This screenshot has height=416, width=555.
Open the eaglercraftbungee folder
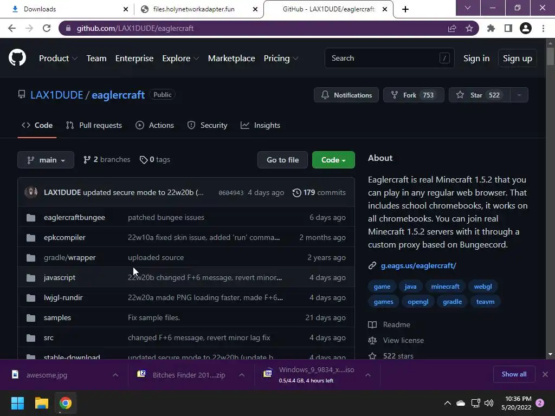click(x=74, y=218)
